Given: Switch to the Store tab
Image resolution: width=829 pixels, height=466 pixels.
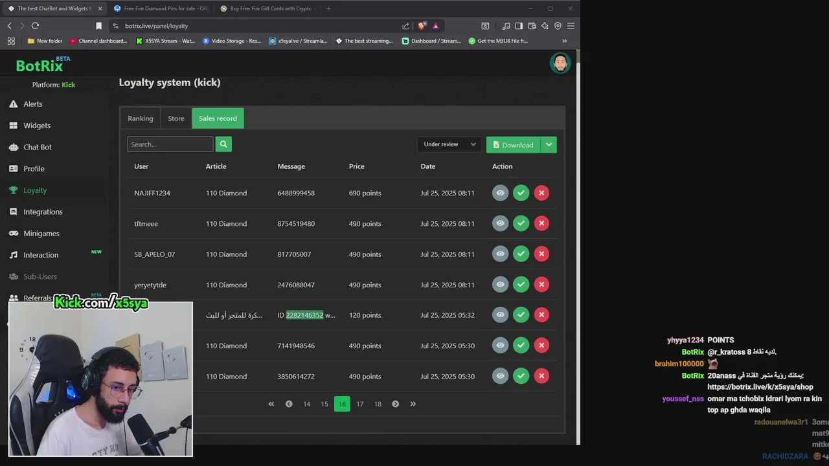Looking at the screenshot, I should (x=176, y=118).
